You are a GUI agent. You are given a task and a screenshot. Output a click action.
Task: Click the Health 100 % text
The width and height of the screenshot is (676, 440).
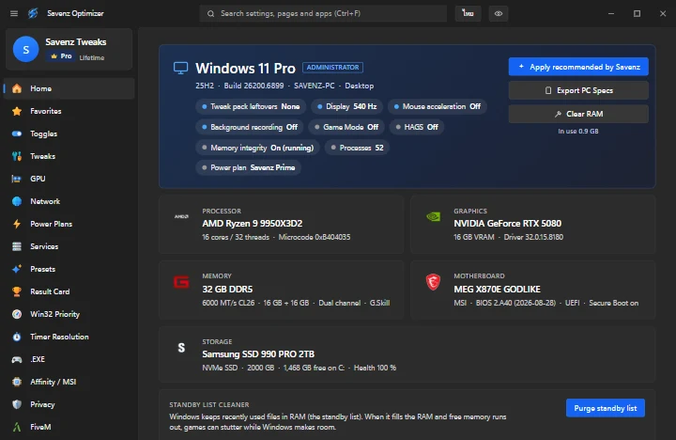tap(375, 368)
